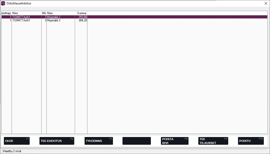This screenshot has height=154, width=270.
Task: Create orders with TEE TILAUKSET button
Action: pos(213,141)
